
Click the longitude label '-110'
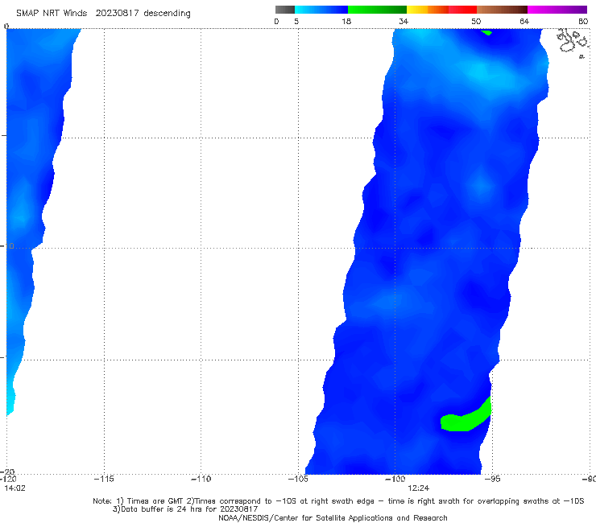pos(201,479)
